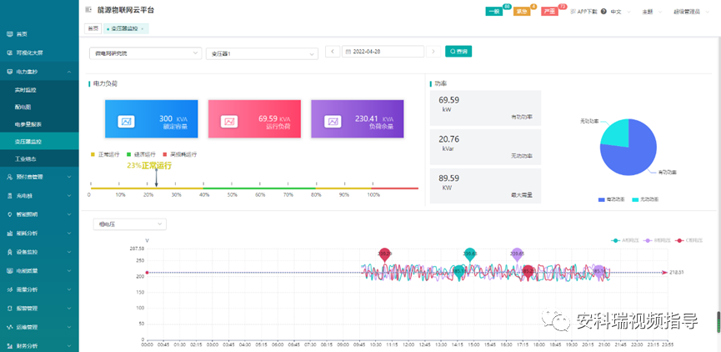The height and width of the screenshot is (352, 721).
Task: Open the 紧急 alarm badge button
Action: [x=522, y=12]
